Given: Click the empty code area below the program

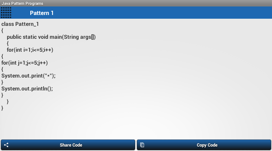Looking at the screenshot, I should coord(136,124).
